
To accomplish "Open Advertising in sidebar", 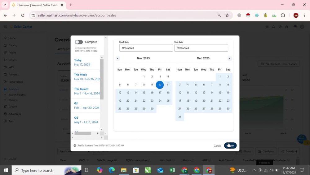I will [15, 114].
